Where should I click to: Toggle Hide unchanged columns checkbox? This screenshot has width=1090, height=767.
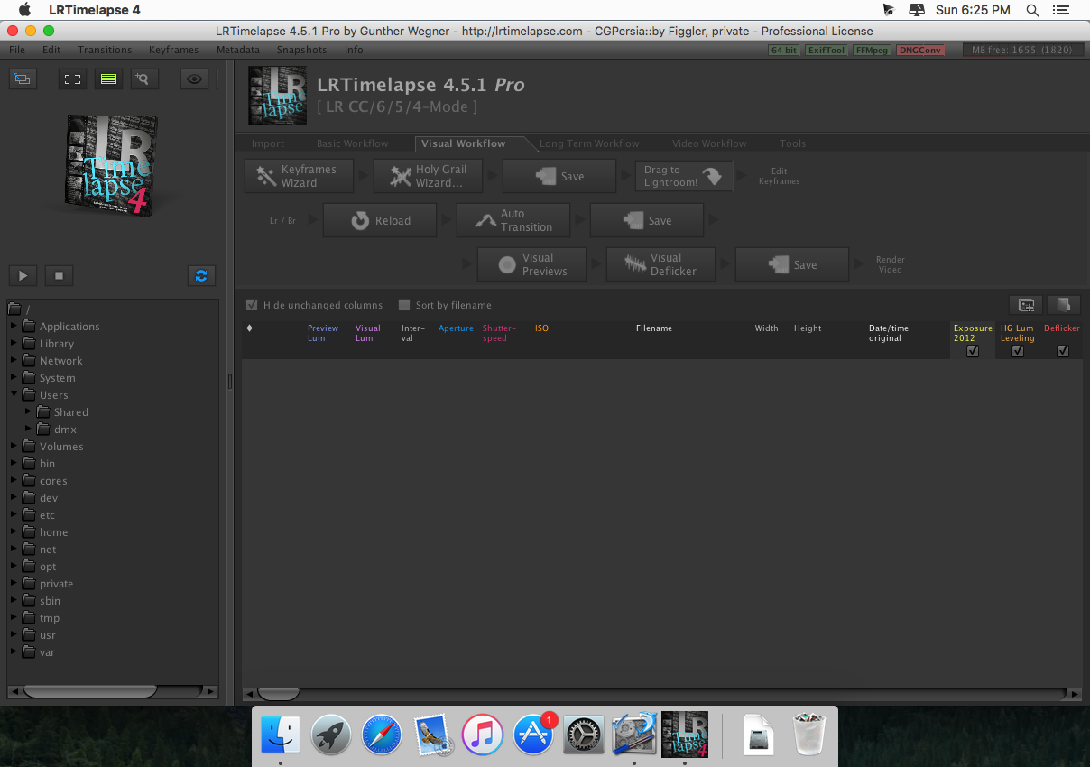[x=253, y=305]
